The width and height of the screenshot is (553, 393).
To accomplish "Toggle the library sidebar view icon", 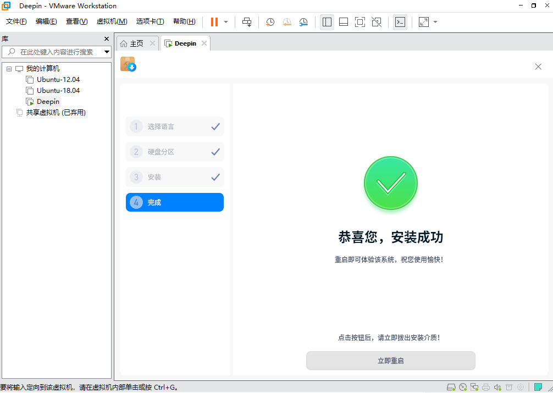I will pos(327,22).
